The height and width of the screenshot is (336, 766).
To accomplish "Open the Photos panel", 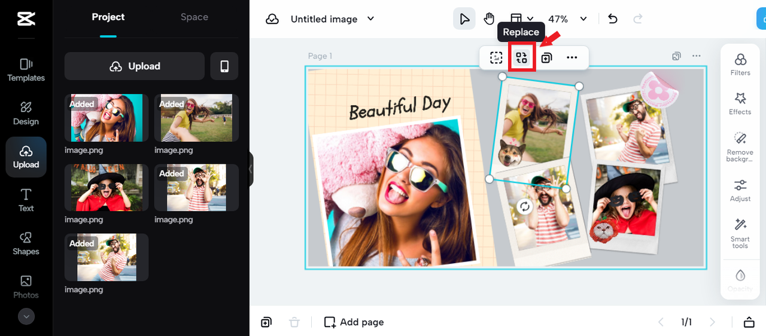I will pyautogui.click(x=26, y=287).
